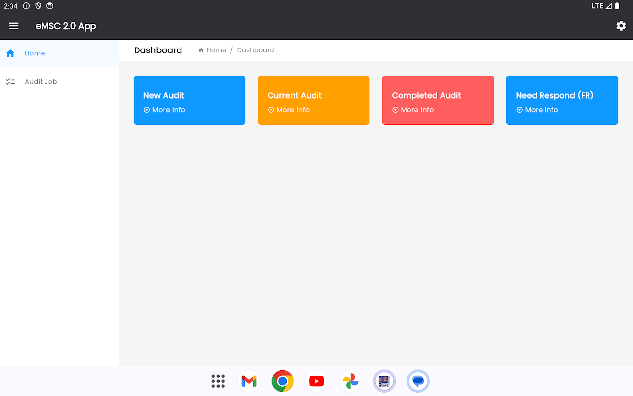The height and width of the screenshot is (396, 633).
Task: Launch Gmail from the taskbar
Action: pyautogui.click(x=249, y=381)
